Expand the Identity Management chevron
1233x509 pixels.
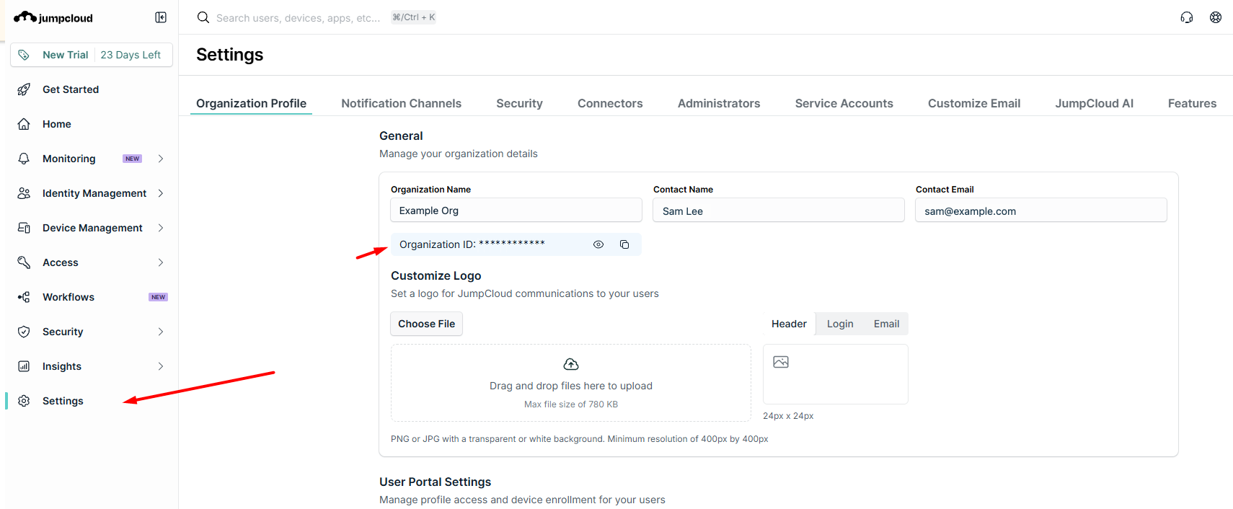click(x=161, y=193)
